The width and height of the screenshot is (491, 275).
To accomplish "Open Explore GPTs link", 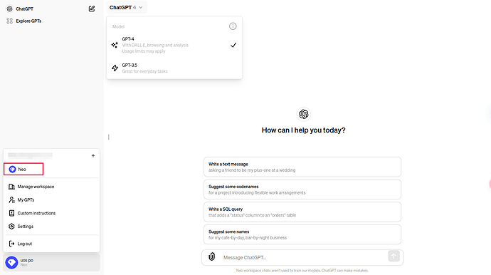I will coord(28,21).
